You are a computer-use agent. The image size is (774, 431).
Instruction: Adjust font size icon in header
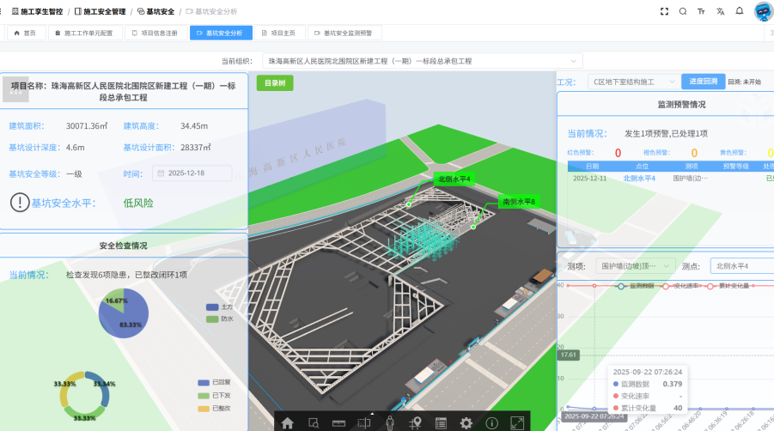coord(701,11)
